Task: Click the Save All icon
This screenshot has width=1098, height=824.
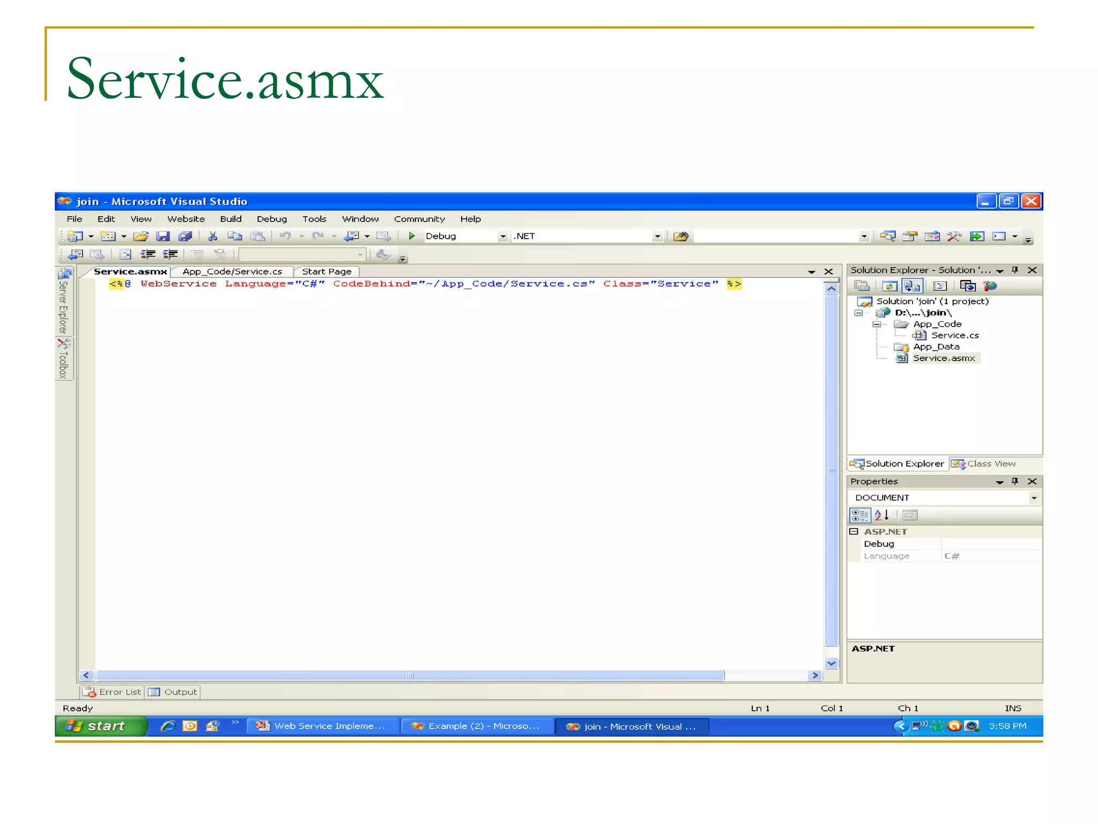Action: [x=185, y=236]
